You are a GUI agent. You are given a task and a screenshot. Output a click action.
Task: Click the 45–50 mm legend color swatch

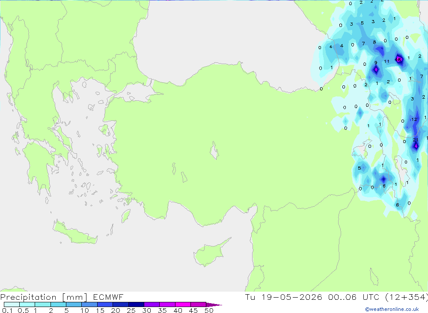(199, 304)
